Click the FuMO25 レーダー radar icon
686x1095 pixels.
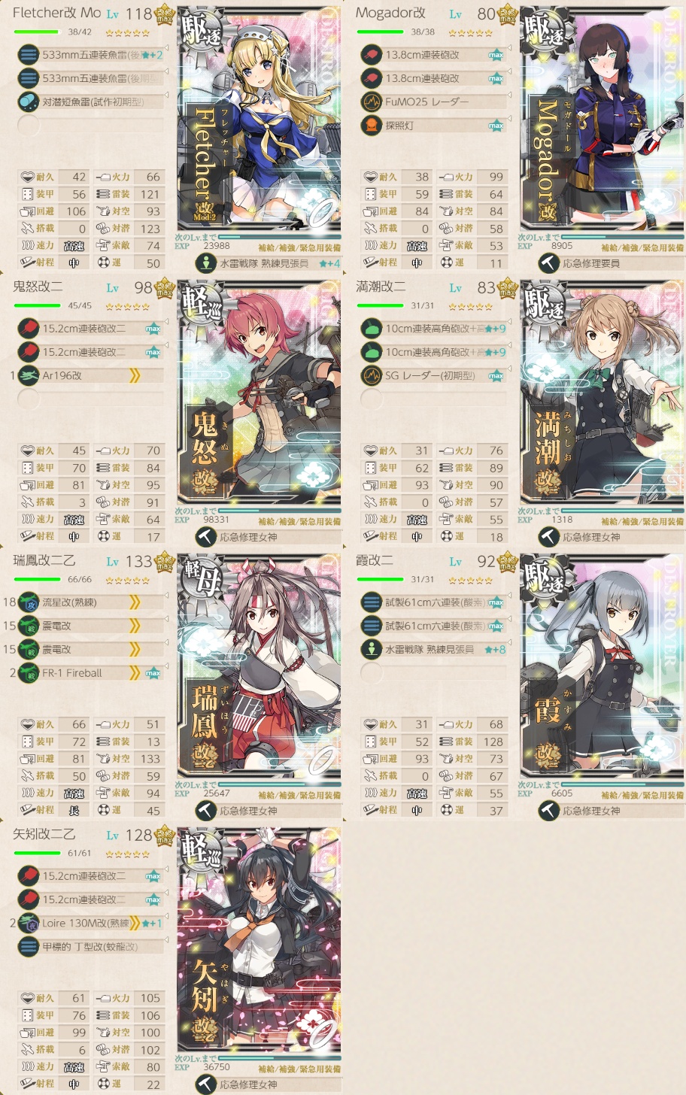tap(371, 102)
